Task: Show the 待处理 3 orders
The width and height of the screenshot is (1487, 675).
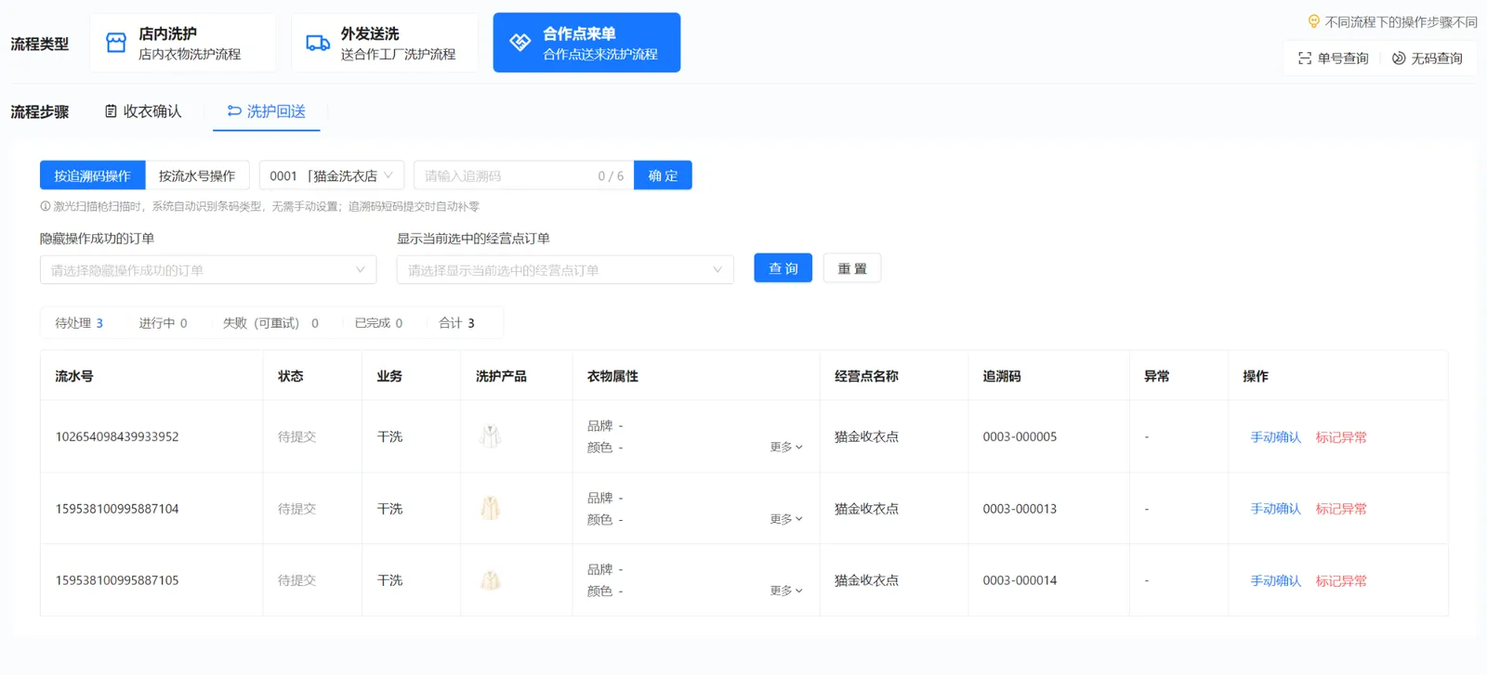Action: tap(79, 323)
